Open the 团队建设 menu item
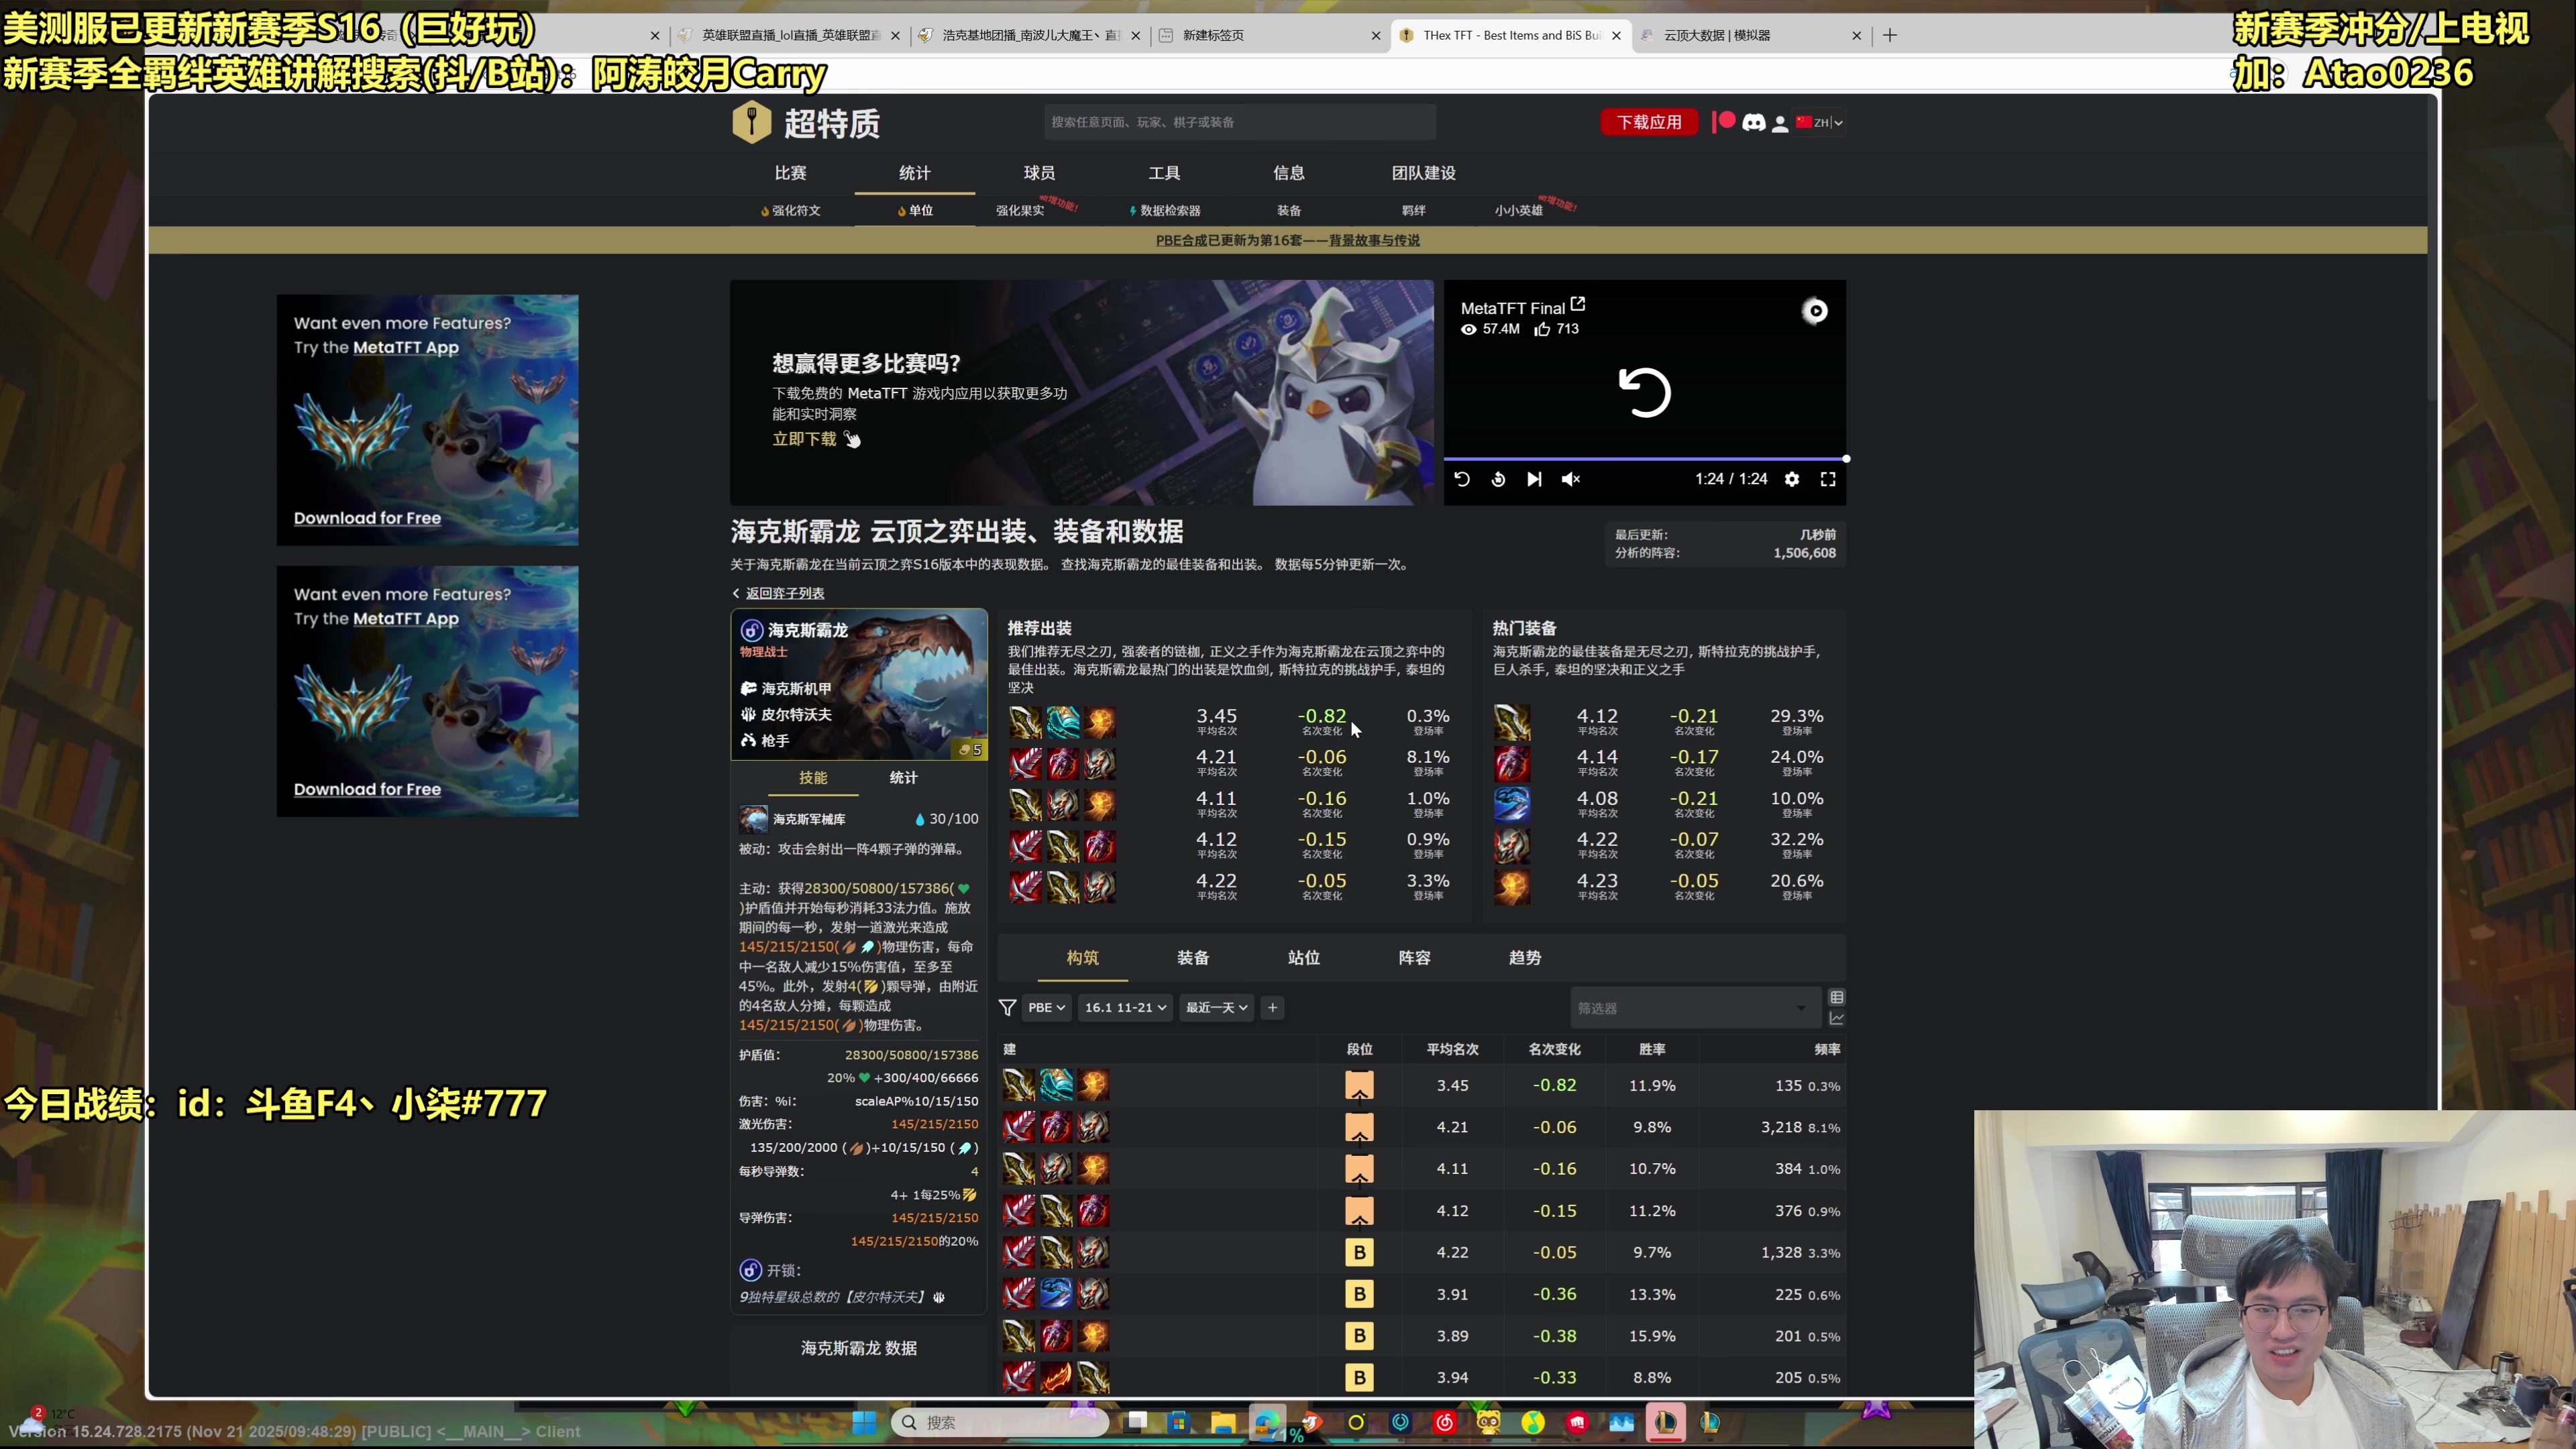Screen dimensions: 2576x1449 pyautogui.click(x=1423, y=172)
